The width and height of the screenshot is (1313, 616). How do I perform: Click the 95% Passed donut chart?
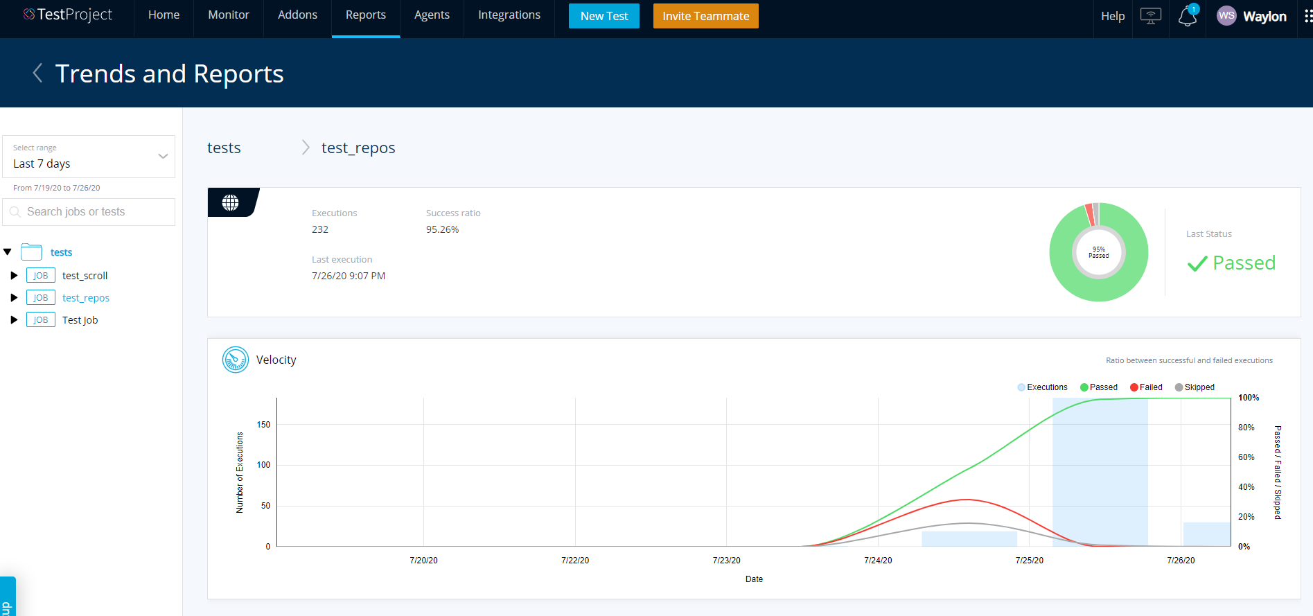pyautogui.click(x=1098, y=252)
